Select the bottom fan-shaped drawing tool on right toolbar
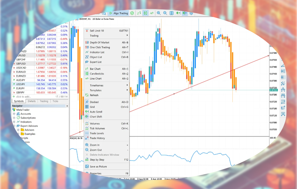The height and width of the screenshot is (189, 297). click(x=283, y=114)
